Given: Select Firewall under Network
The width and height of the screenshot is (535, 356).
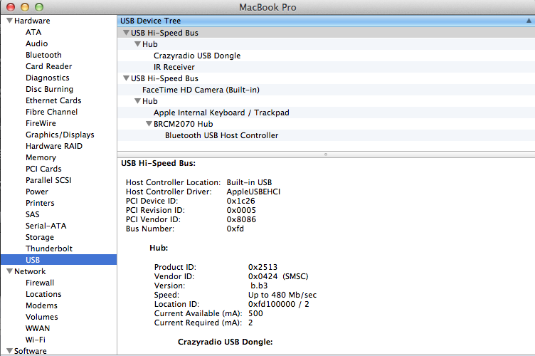Looking at the screenshot, I should (x=40, y=283).
